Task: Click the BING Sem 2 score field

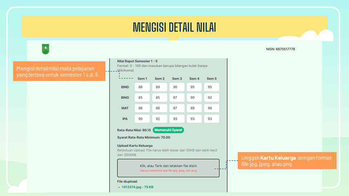Action: click(160, 98)
